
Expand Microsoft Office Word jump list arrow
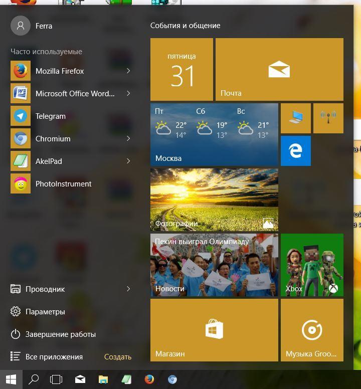click(x=128, y=93)
